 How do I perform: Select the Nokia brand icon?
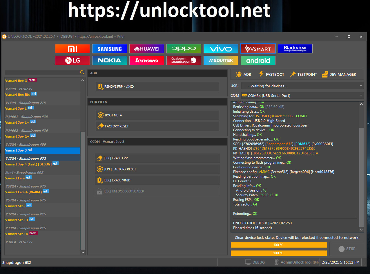(x=110, y=60)
